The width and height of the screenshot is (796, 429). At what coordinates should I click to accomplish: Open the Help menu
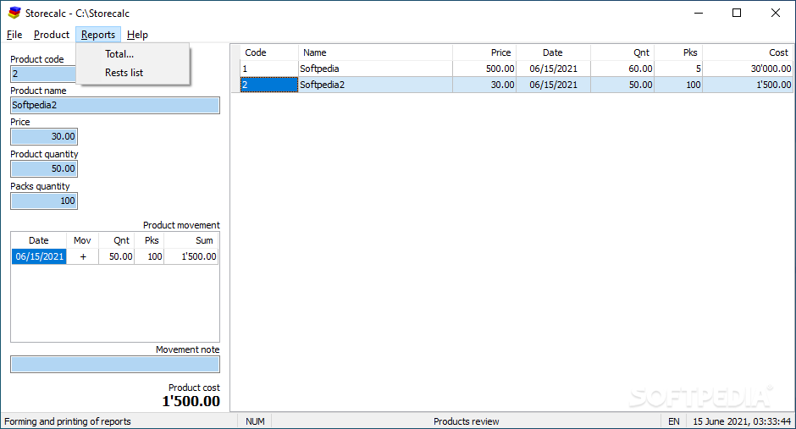click(137, 35)
